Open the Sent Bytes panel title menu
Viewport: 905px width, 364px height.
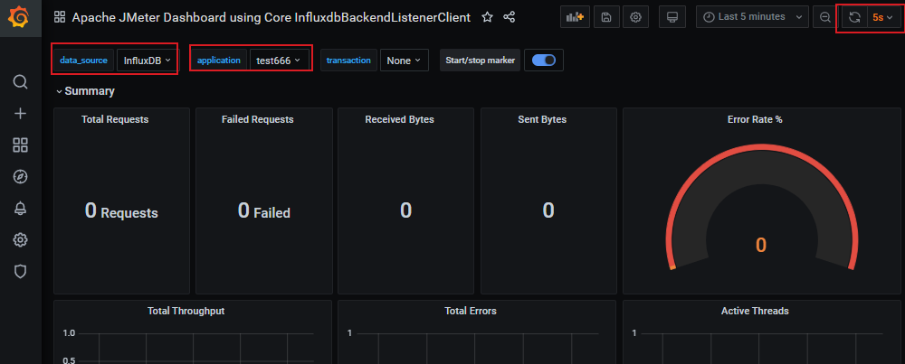click(542, 119)
